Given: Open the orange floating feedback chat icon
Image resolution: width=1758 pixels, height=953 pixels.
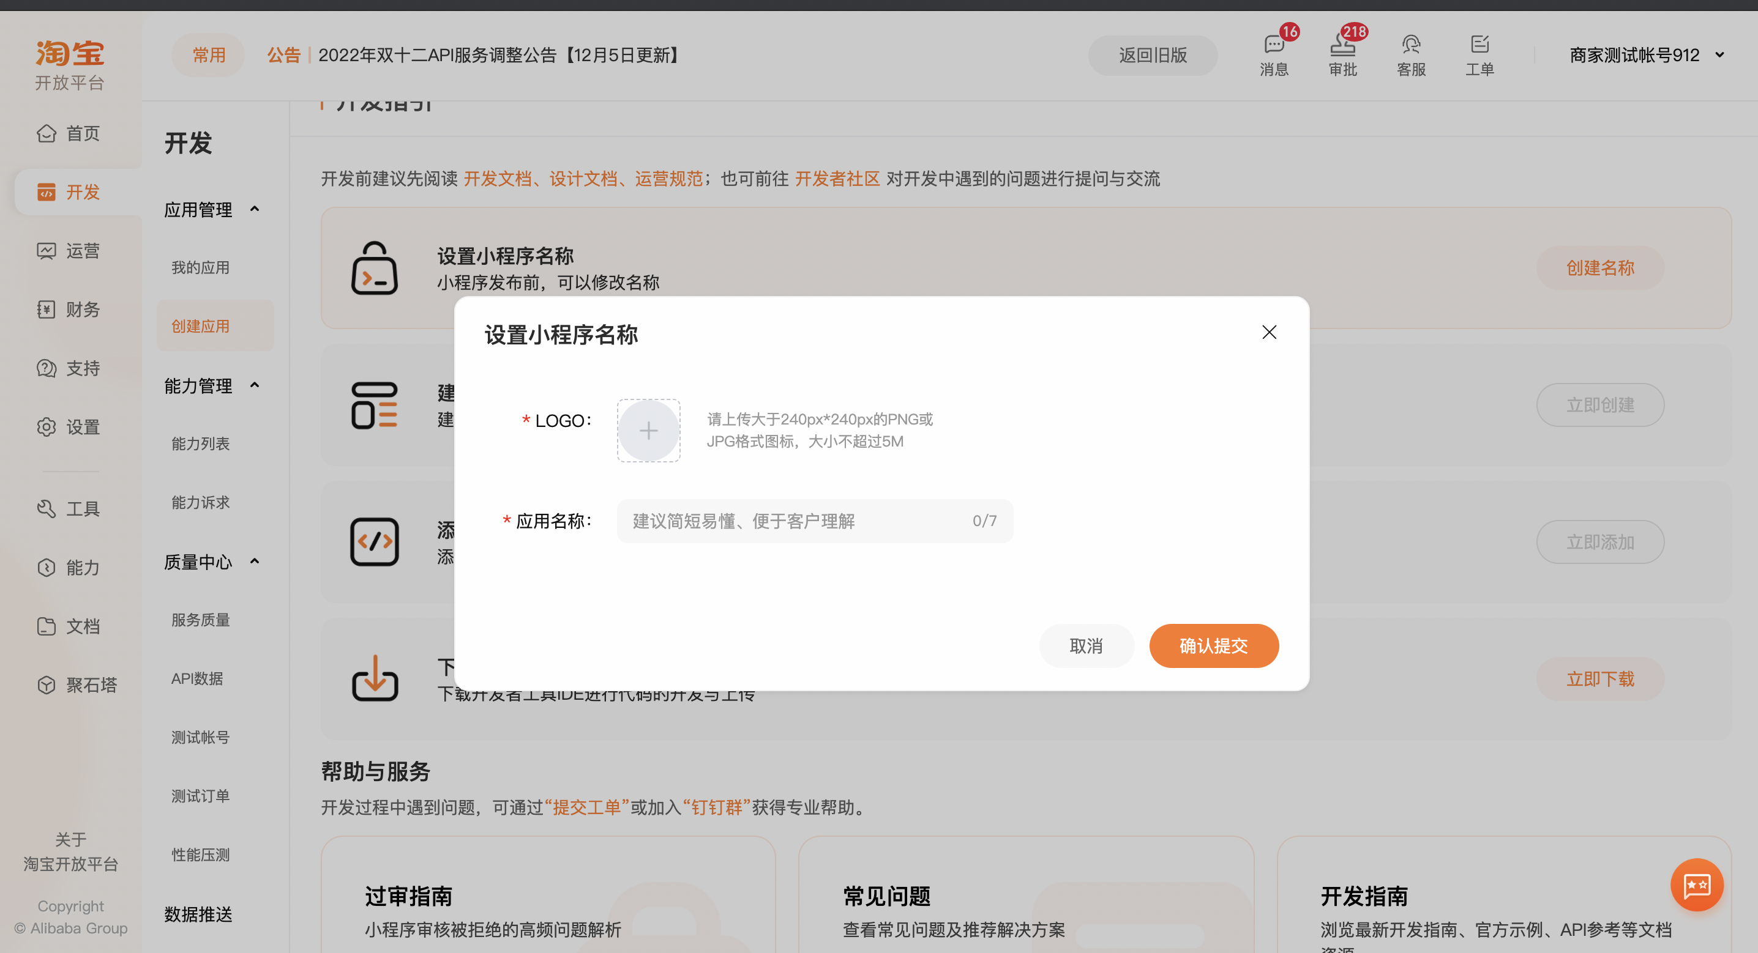Looking at the screenshot, I should click(x=1696, y=884).
